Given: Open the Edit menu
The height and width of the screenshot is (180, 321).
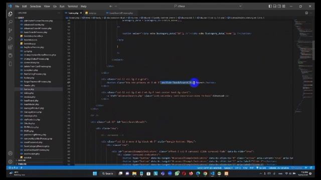Looking at the screenshot, I should tap(25, 6).
